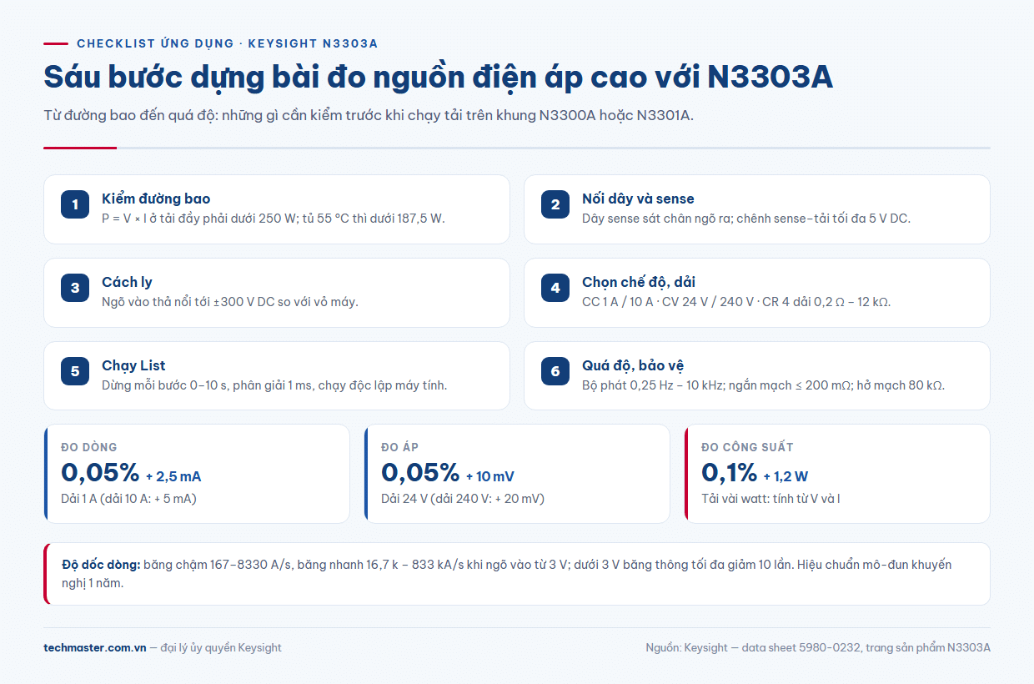Click the 'ĐO CÔNG SUẤT' label
The image size is (1034, 684).
pyautogui.click(x=747, y=447)
